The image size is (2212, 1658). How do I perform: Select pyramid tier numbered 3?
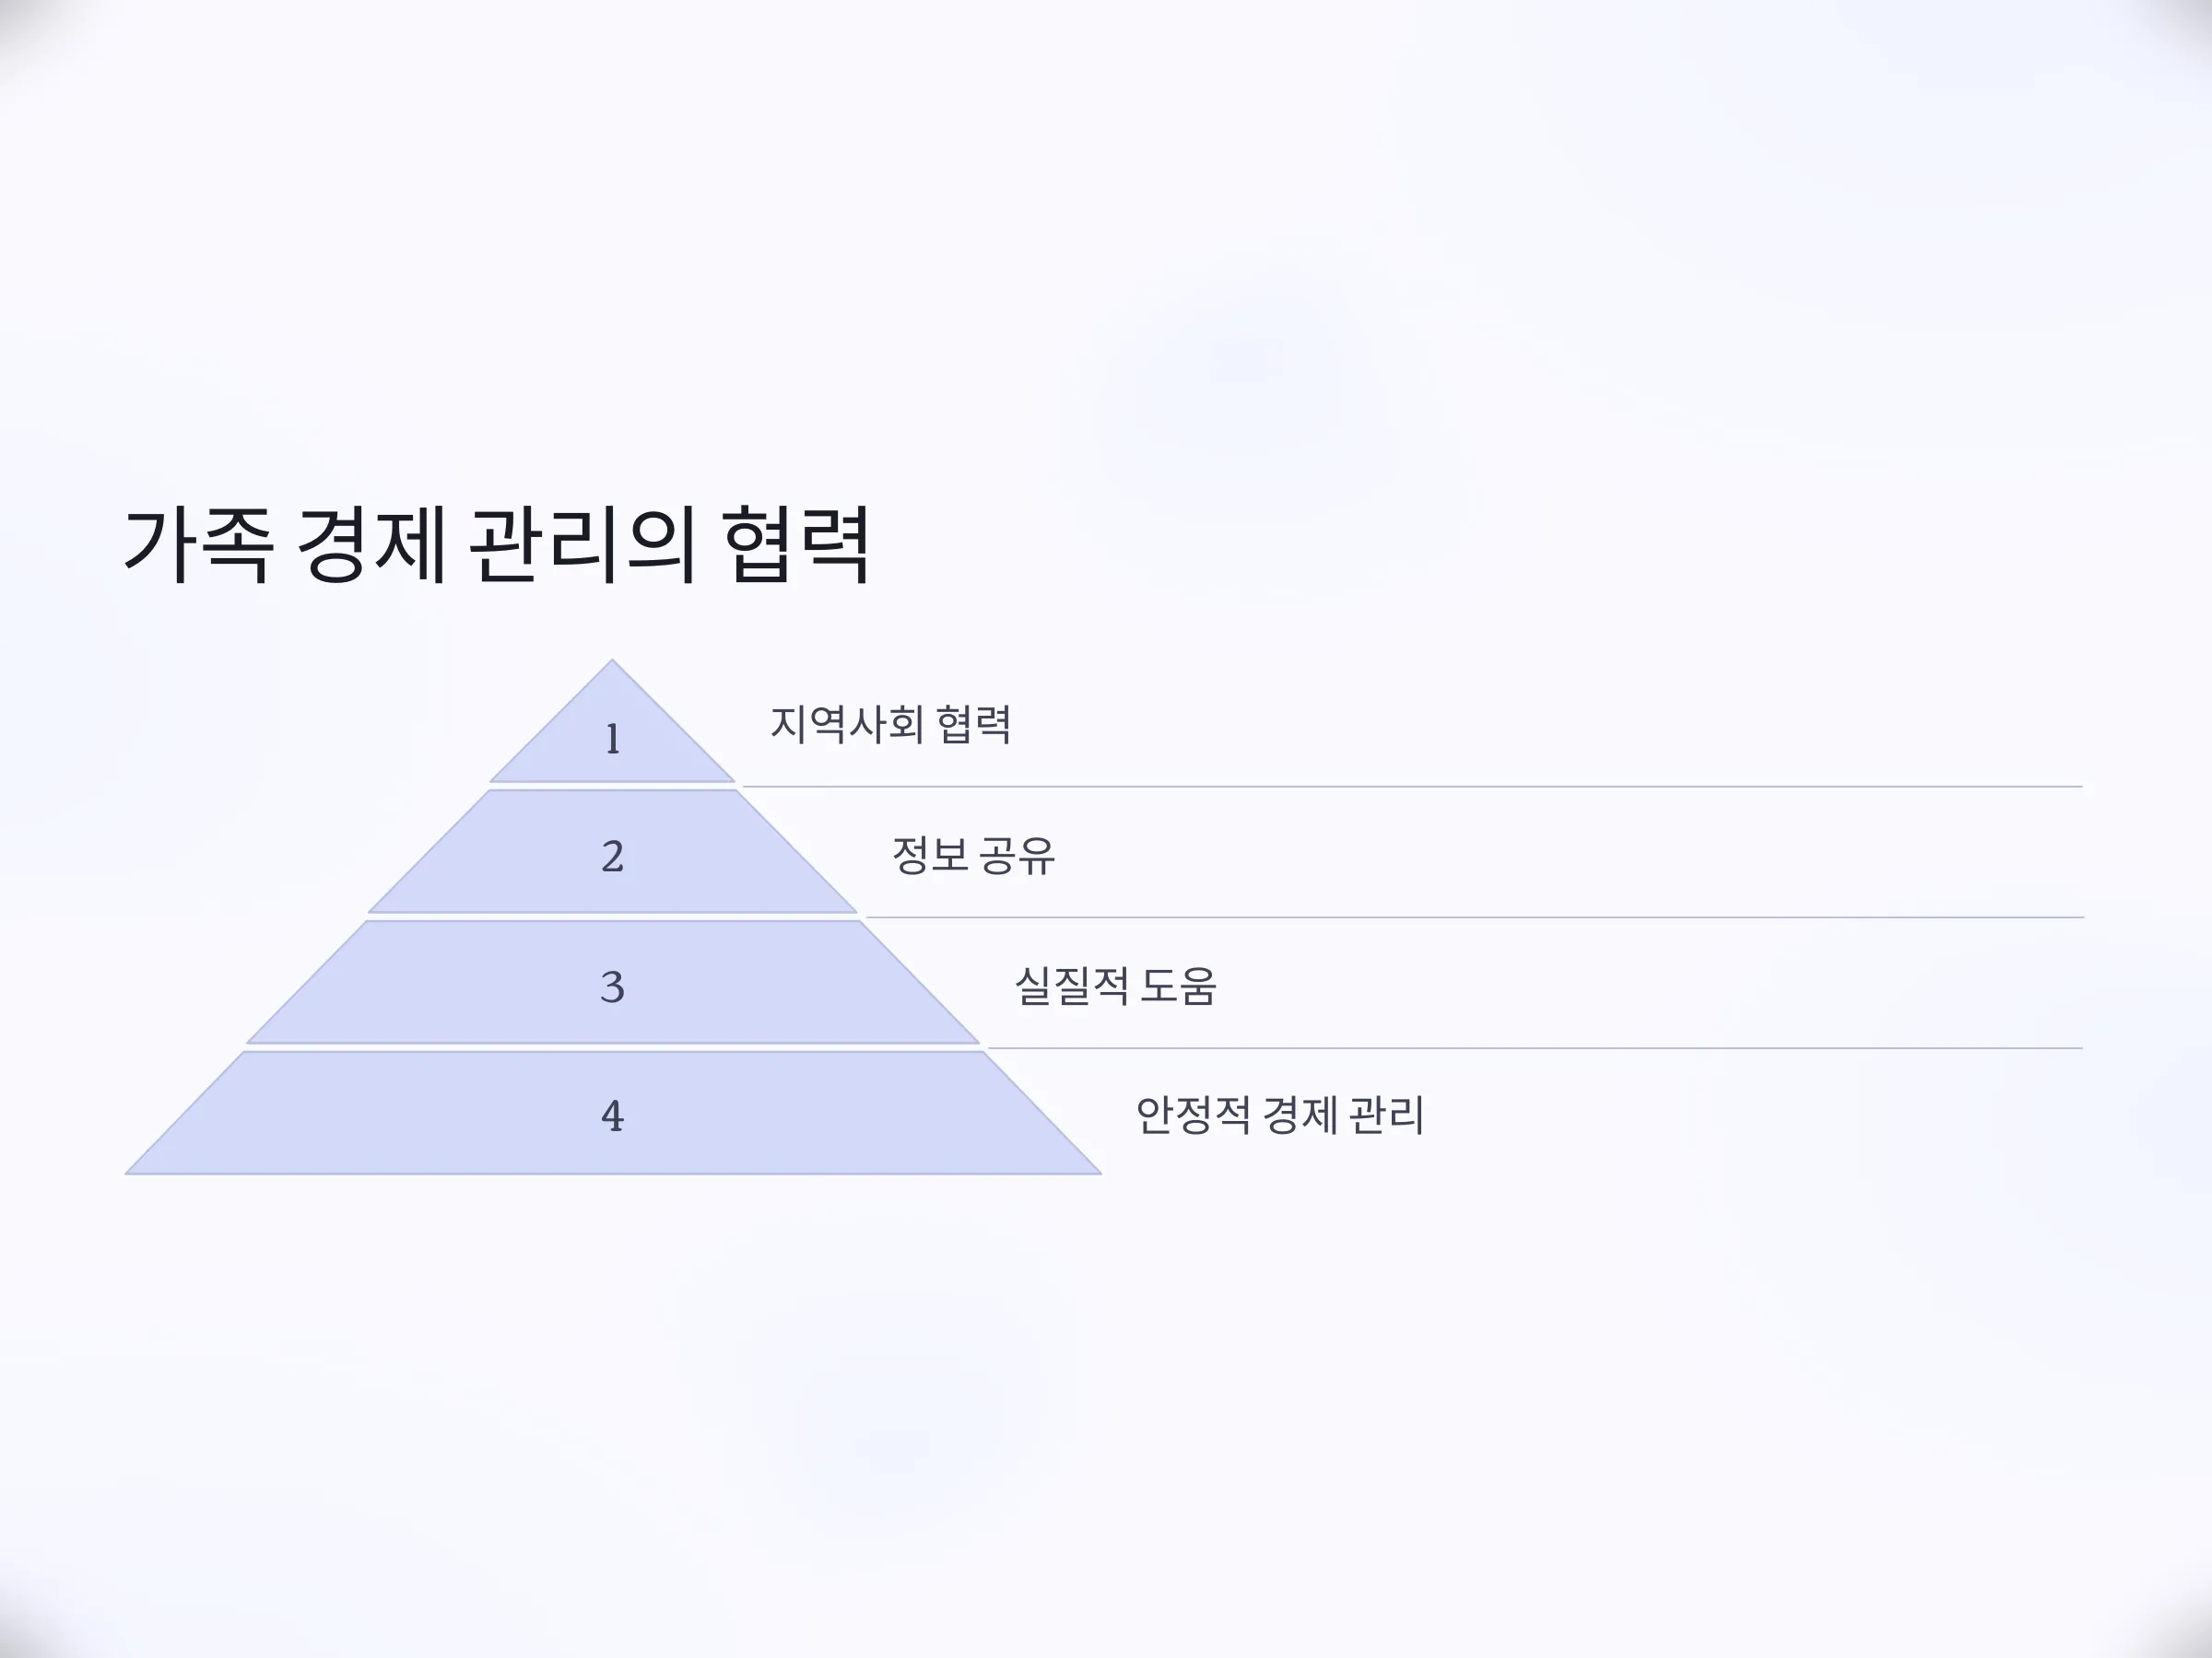pyautogui.click(x=612, y=983)
